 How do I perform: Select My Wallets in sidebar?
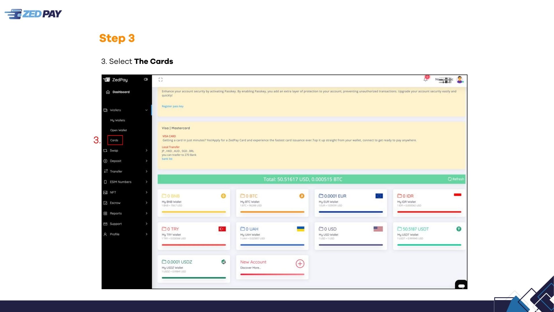118,120
